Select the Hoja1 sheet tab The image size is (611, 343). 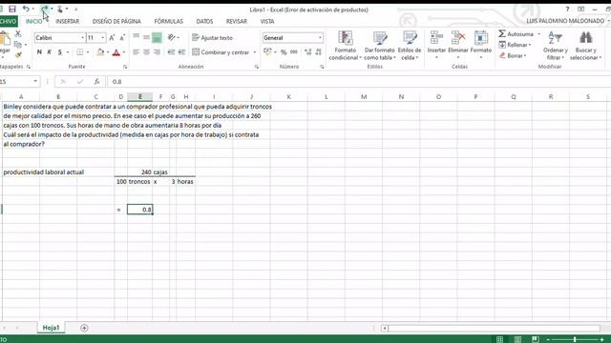[x=51, y=328]
